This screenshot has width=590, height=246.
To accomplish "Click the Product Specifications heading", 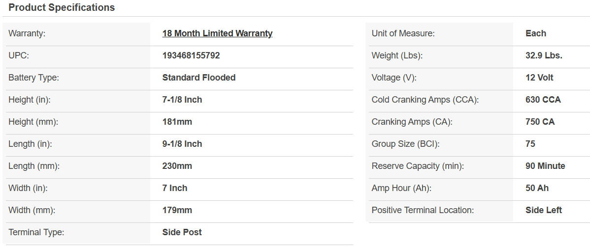I will pos(62,7).
